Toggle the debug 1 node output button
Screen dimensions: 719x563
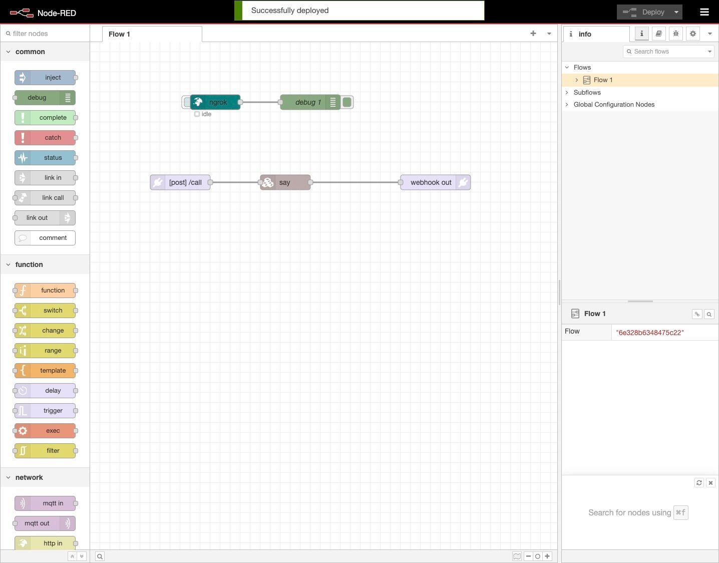[x=347, y=102]
